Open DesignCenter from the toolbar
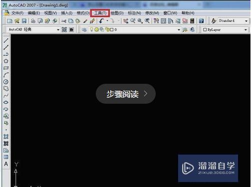 pyautogui.click(x=164, y=21)
